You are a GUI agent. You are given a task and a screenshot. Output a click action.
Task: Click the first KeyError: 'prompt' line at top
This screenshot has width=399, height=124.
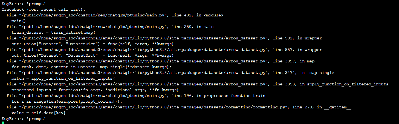[24, 4]
